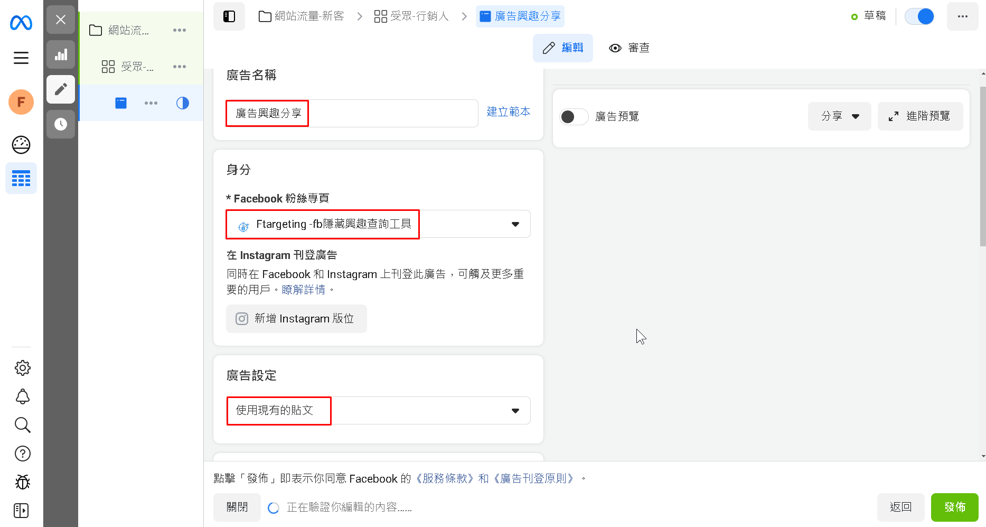
Task: Go to the 受眾-行銷人 breadcrumb
Action: pyautogui.click(x=411, y=16)
